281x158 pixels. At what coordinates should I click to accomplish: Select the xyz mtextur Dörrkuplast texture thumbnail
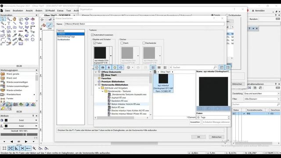click(163, 83)
